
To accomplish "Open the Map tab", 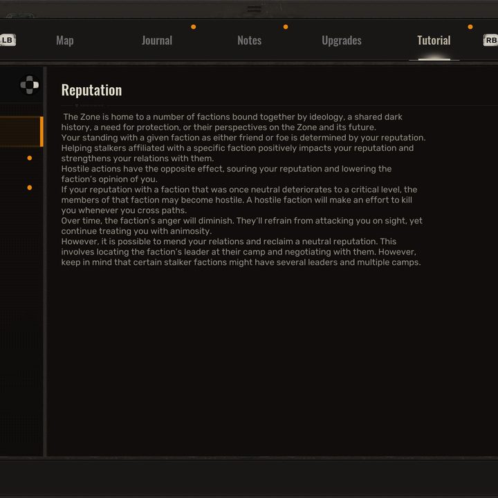I will point(65,40).
